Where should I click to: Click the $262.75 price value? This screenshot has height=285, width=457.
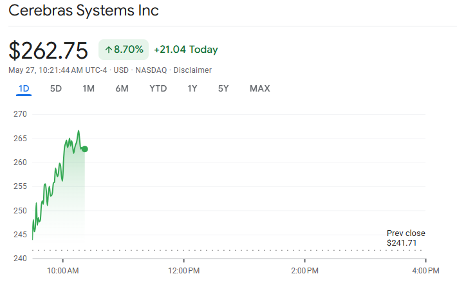(x=48, y=50)
